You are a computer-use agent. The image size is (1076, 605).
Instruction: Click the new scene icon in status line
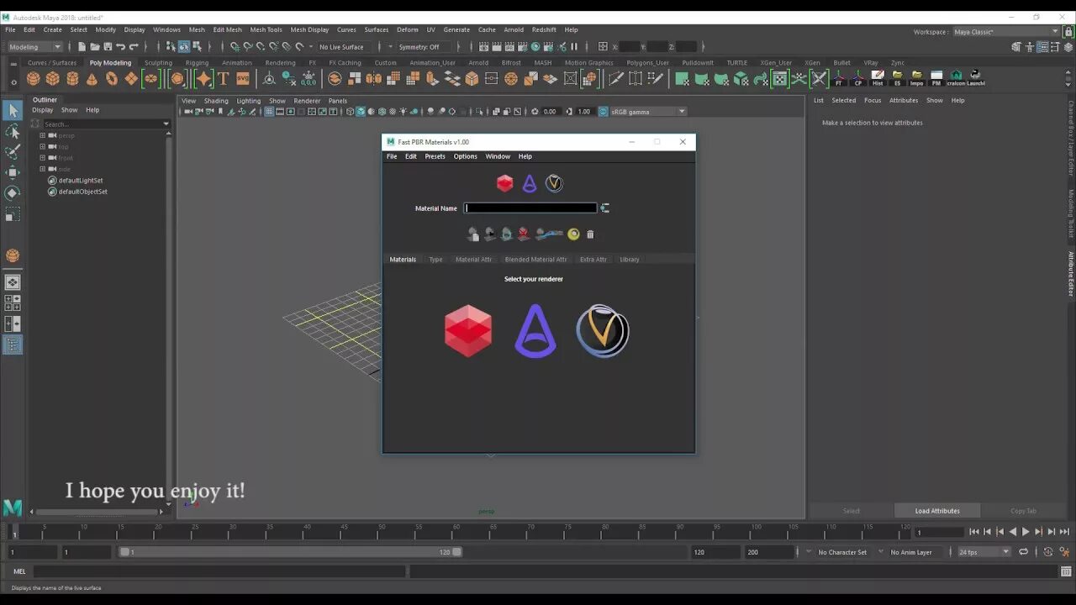pos(82,47)
